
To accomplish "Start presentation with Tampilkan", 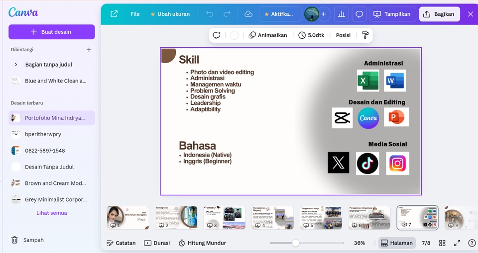I will tap(393, 14).
